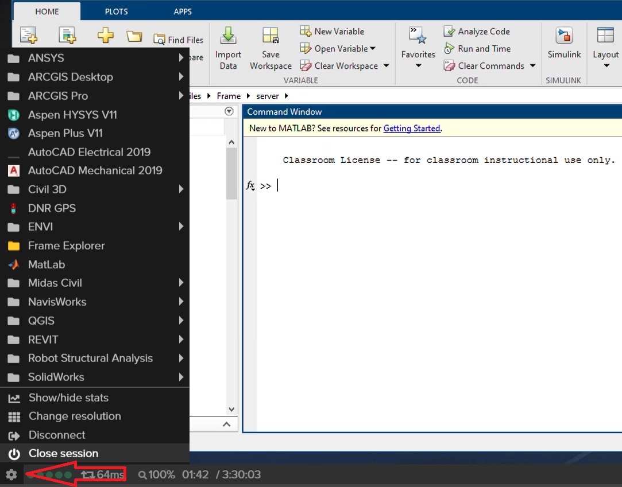The height and width of the screenshot is (487, 622).
Task: Click the settings gear icon
Action: click(11, 475)
